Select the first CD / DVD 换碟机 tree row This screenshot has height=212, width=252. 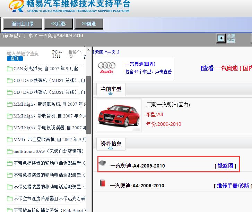49,80
